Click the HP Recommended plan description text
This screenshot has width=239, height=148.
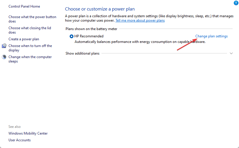pyautogui.click(x=140, y=42)
